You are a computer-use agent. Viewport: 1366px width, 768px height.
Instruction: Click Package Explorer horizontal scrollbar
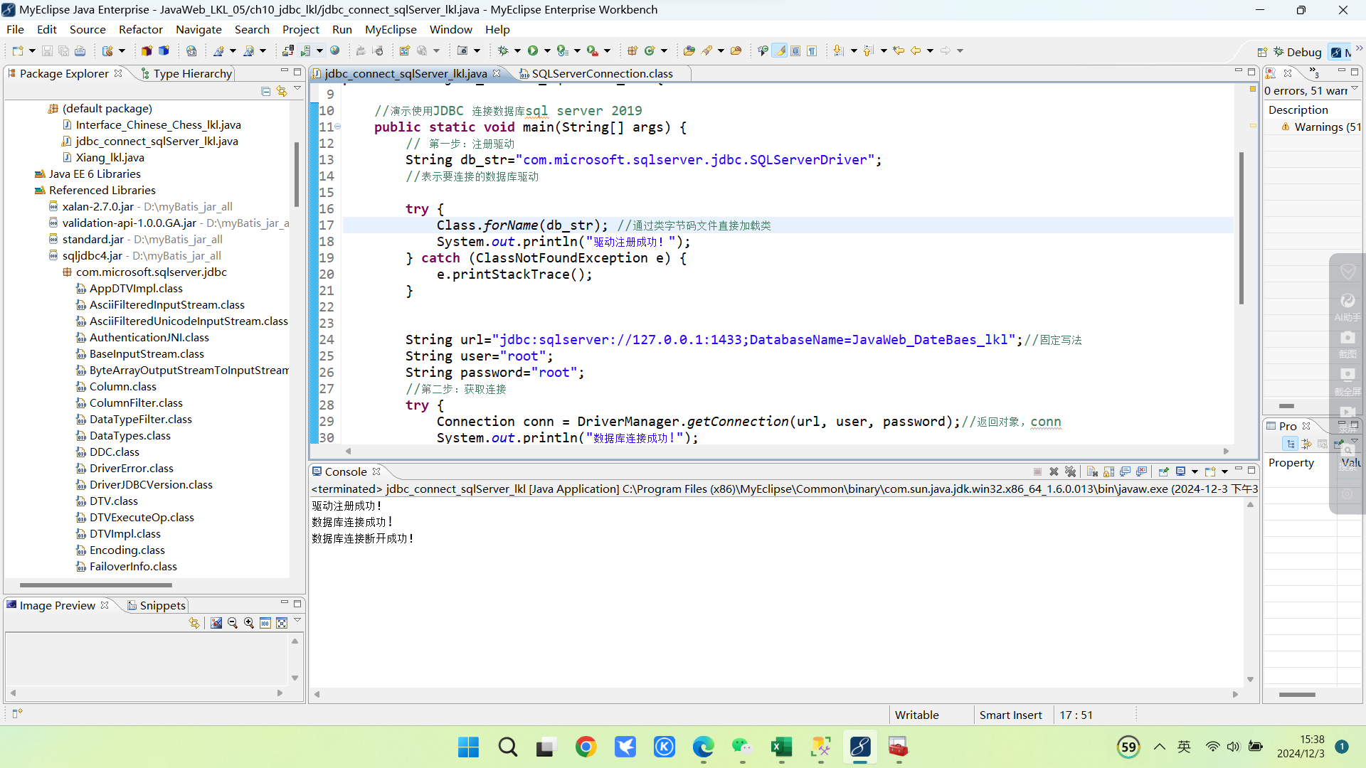(96, 585)
